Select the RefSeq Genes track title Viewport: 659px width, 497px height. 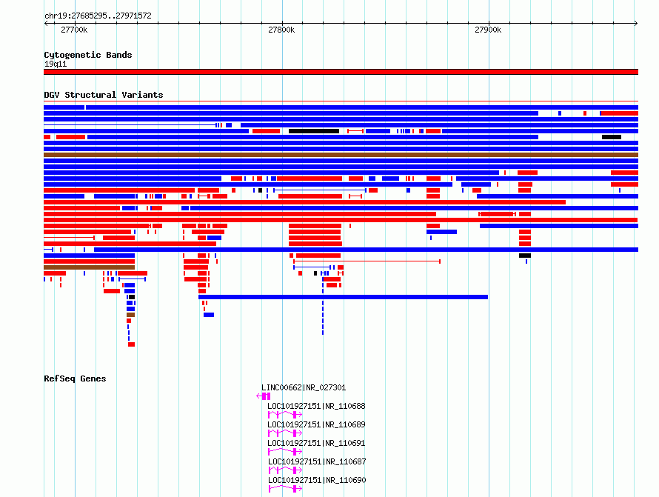pos(75,378)
